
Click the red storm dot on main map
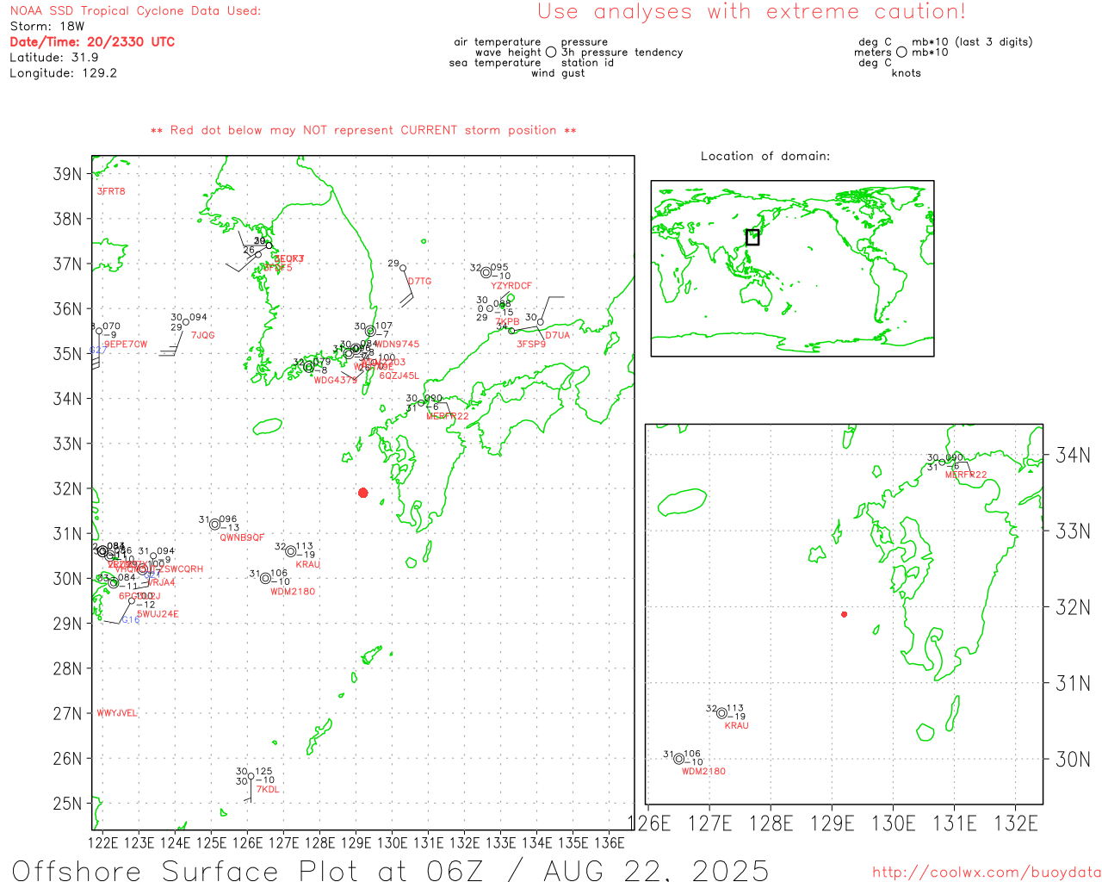363,493
